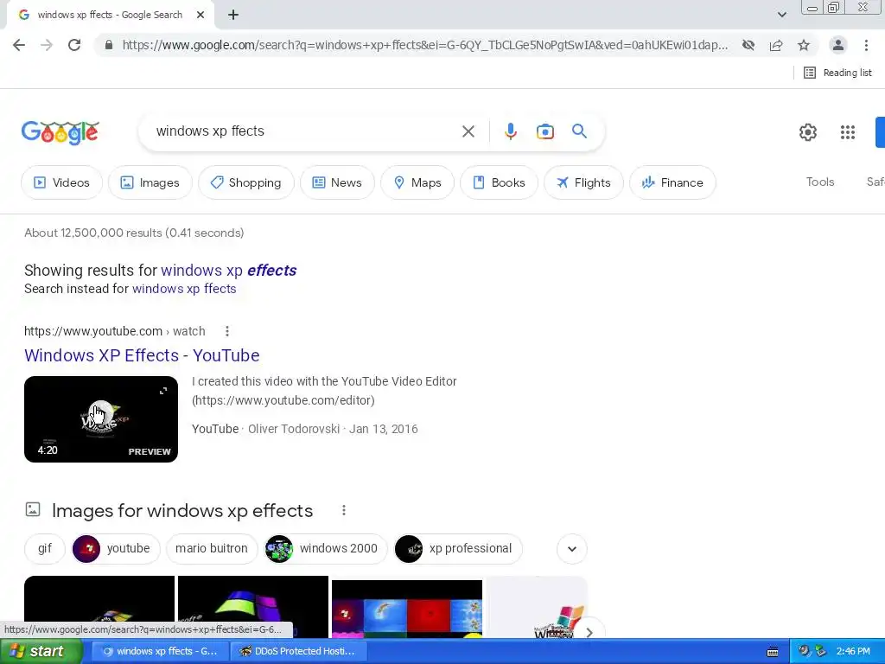
Task: Switch to the Books filter
Action: coord(499,182)
